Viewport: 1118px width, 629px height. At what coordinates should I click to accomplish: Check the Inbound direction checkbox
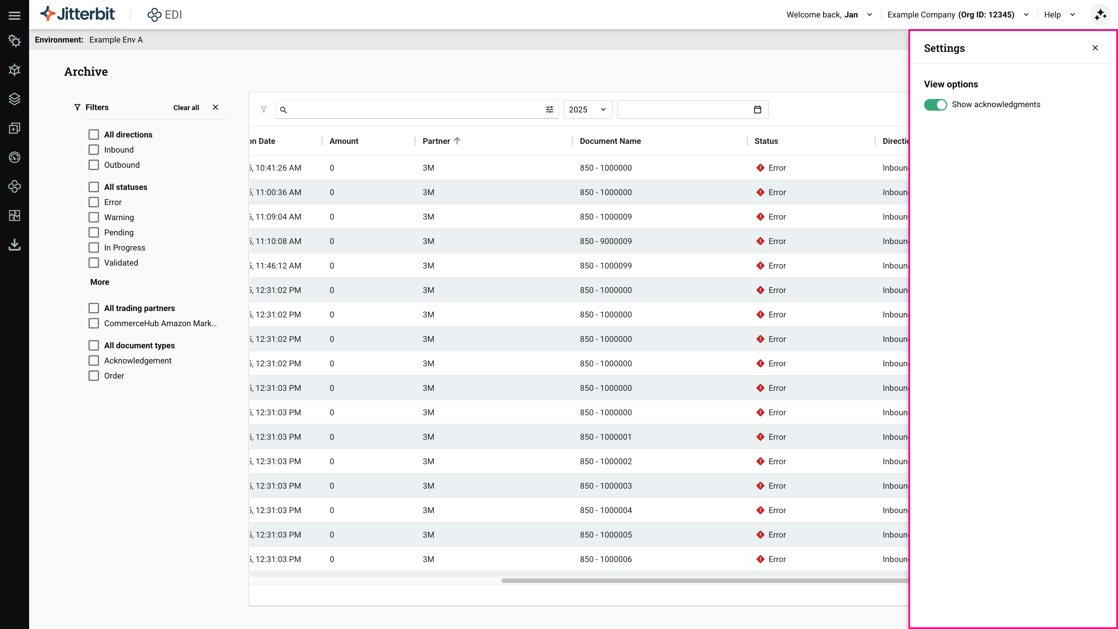click(94, 150)
